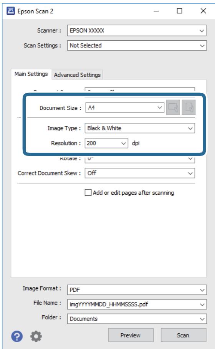Click the Rotate dropdown arrow
Viewport: 215px width, 349px height.
tap(190, 159)
